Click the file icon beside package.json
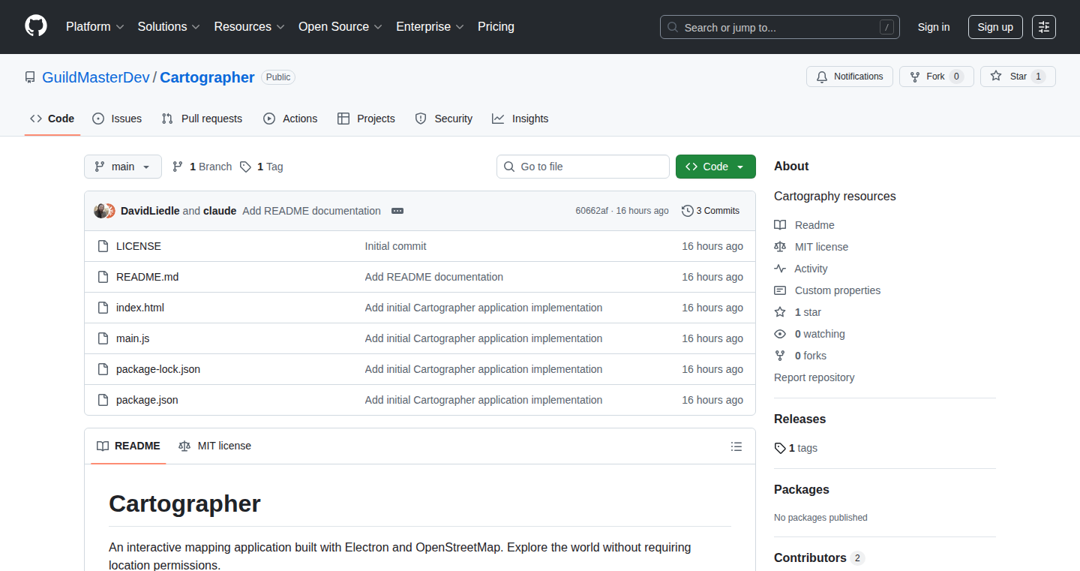 (103, 400)
